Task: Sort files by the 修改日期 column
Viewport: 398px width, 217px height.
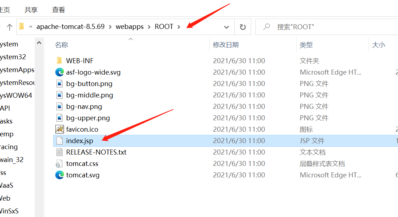Action: [x=226, y=45]
